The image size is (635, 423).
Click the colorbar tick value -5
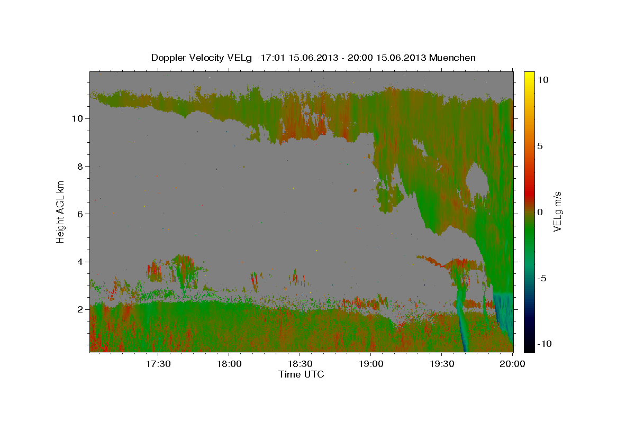tap(542, 279)
